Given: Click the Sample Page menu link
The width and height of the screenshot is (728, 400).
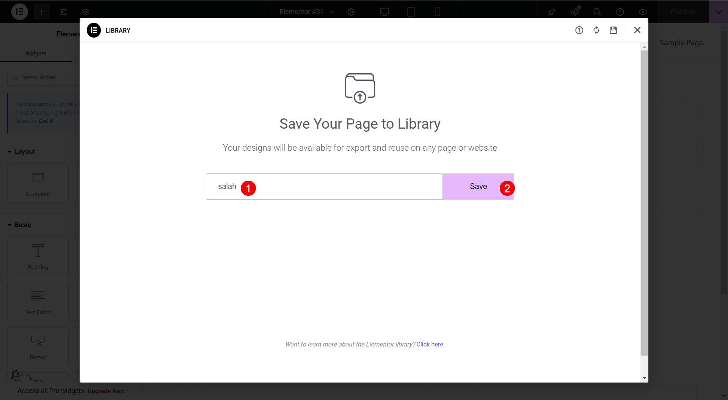Looking at the screenshot, I should click(681, 43).
